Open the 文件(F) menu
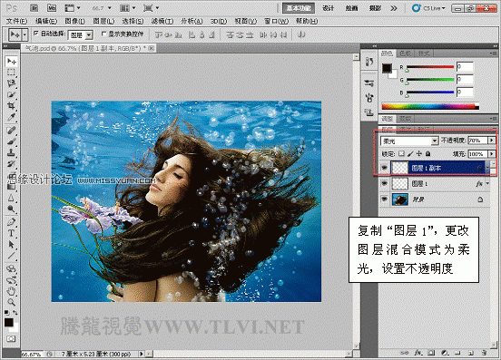501x360 pixels. point(16,22)
